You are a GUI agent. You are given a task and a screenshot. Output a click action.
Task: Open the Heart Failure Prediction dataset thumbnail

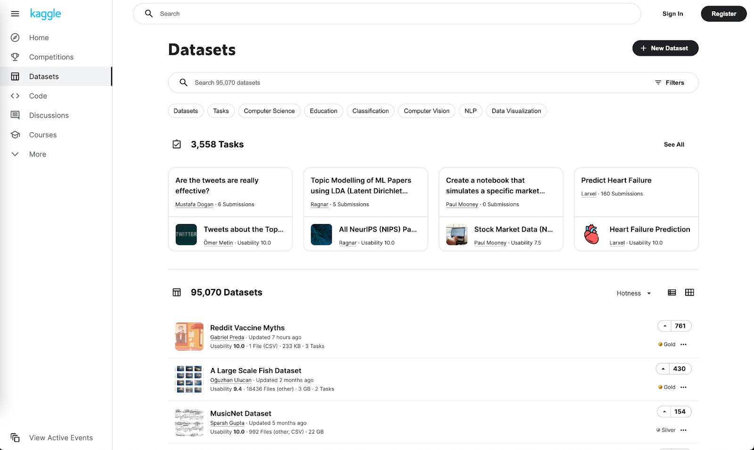591,234
